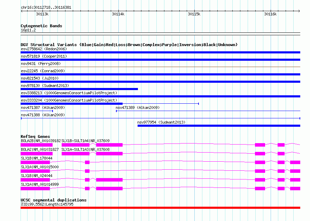The image size is (310, 221).
Task: Select variant nsv471389 (Alkan2009) label
Action: click(138, 108)
